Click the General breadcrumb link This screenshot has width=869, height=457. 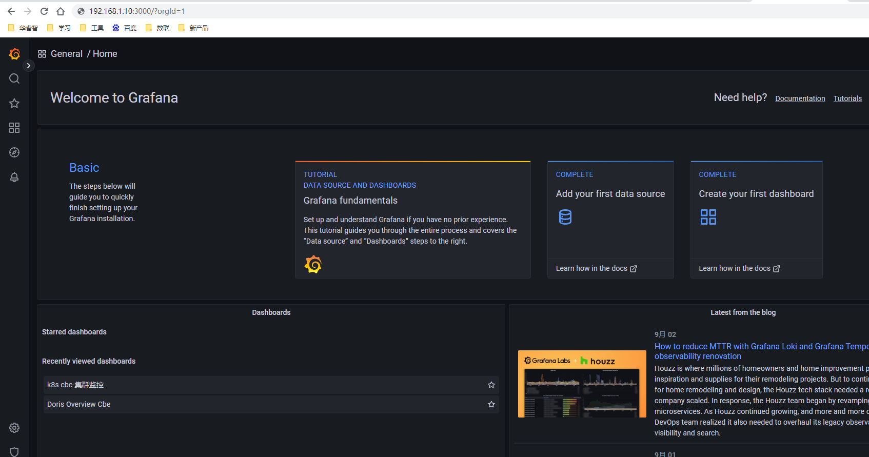coord(67,54)
